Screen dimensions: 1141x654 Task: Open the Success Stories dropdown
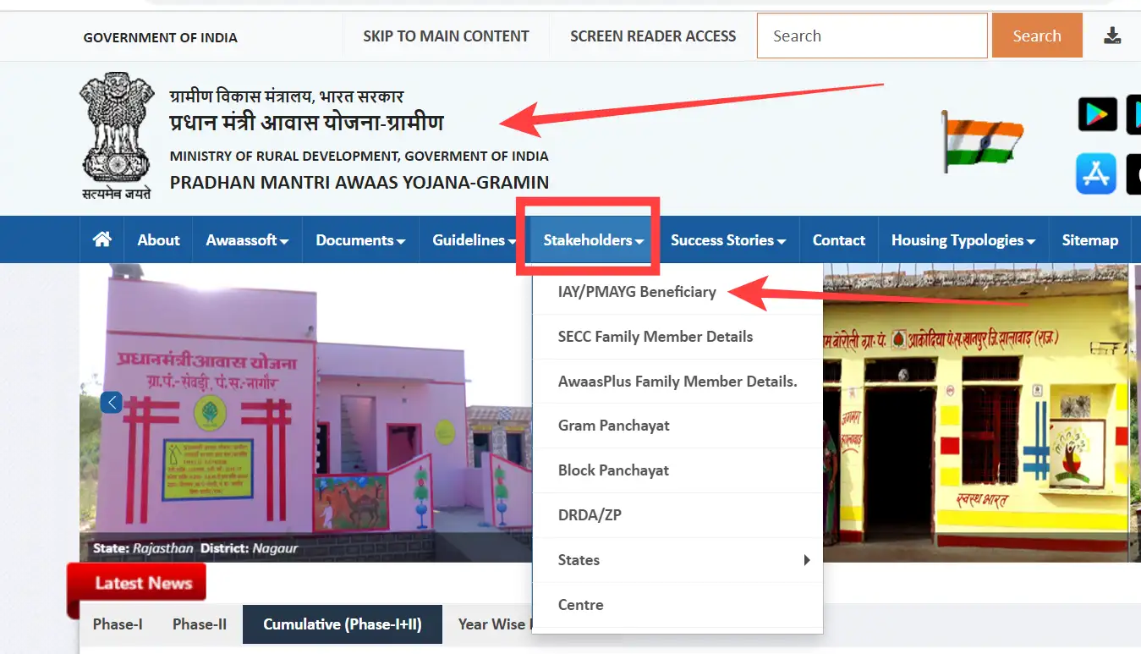728,239
